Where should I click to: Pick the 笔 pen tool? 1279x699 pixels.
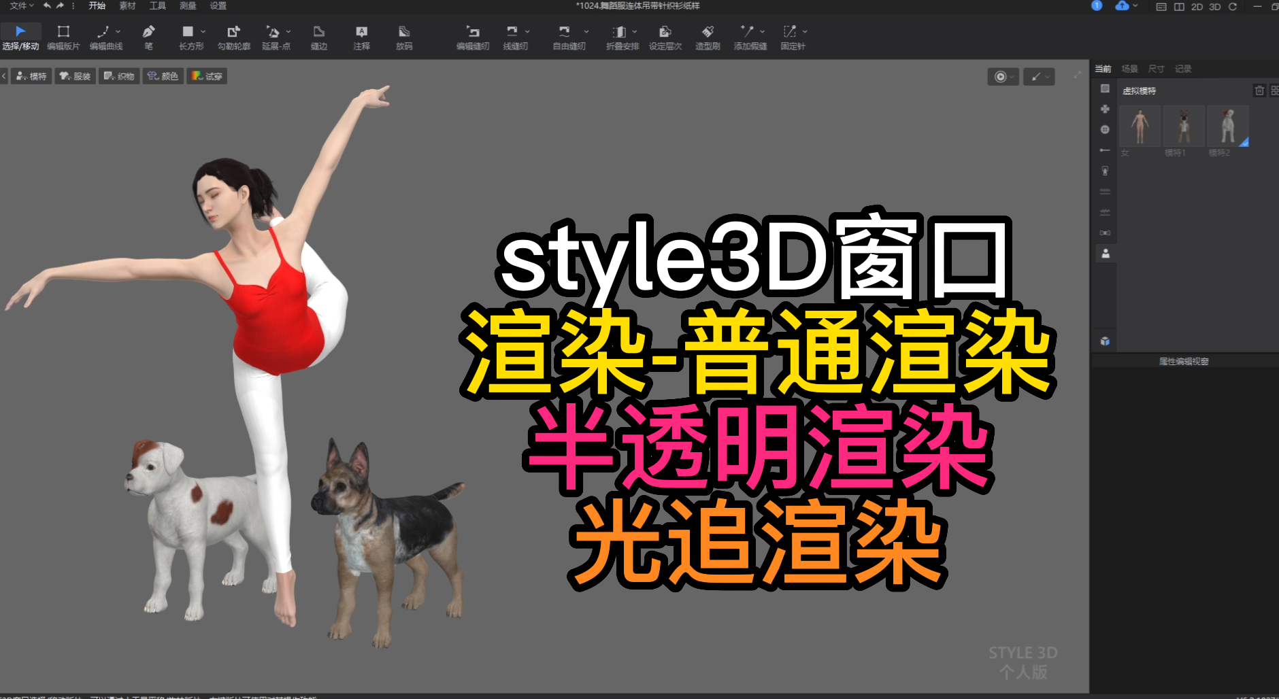click(x=148, y=37)
